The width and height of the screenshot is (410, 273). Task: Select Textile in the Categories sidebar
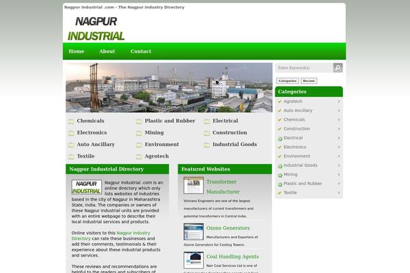click(x=290, y=192)
